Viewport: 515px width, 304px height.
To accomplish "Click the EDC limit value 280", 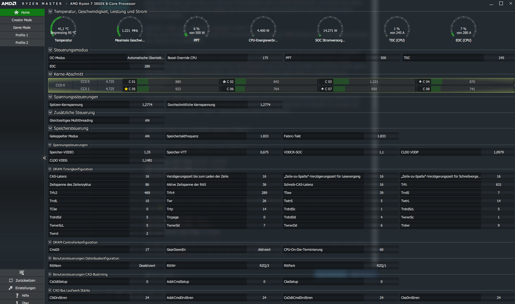I will coord(147,66).
